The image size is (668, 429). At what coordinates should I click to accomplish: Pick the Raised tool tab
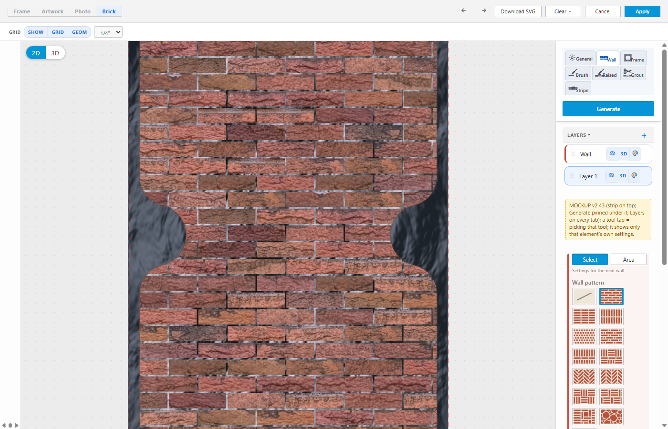(605, 73)
